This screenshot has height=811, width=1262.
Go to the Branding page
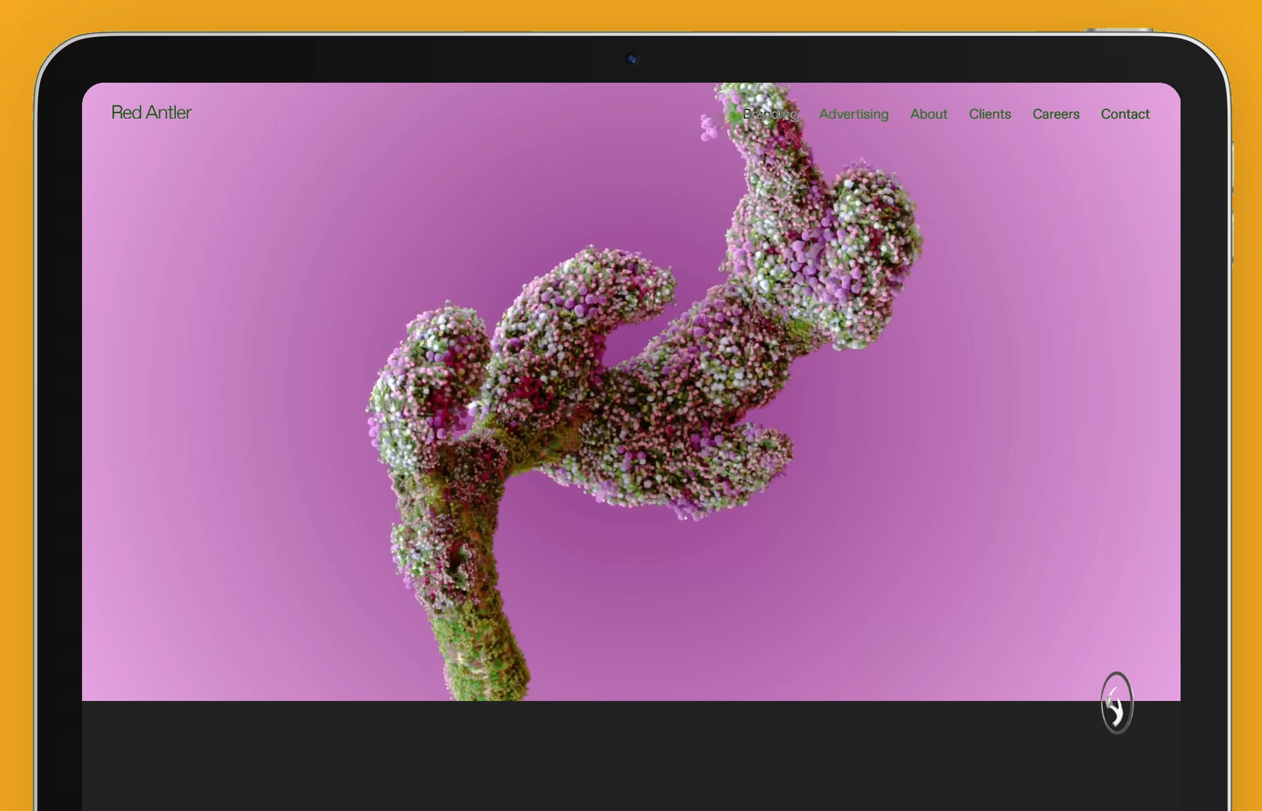coord(770,114)
